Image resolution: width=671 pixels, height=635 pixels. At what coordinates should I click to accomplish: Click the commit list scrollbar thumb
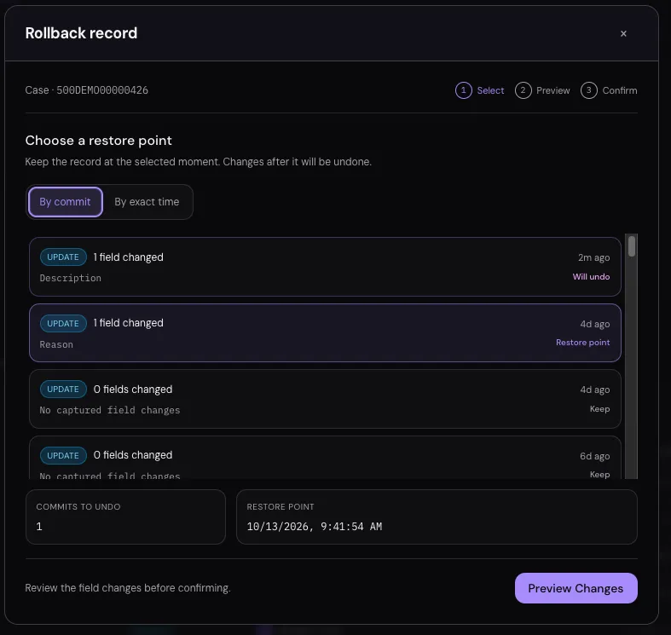tap(632, 246)
